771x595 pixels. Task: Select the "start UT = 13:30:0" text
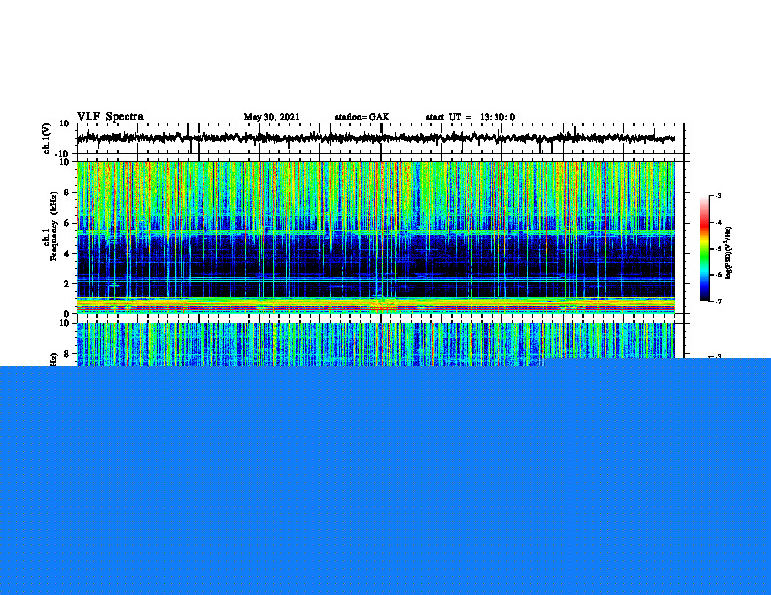tap(470, 117)
